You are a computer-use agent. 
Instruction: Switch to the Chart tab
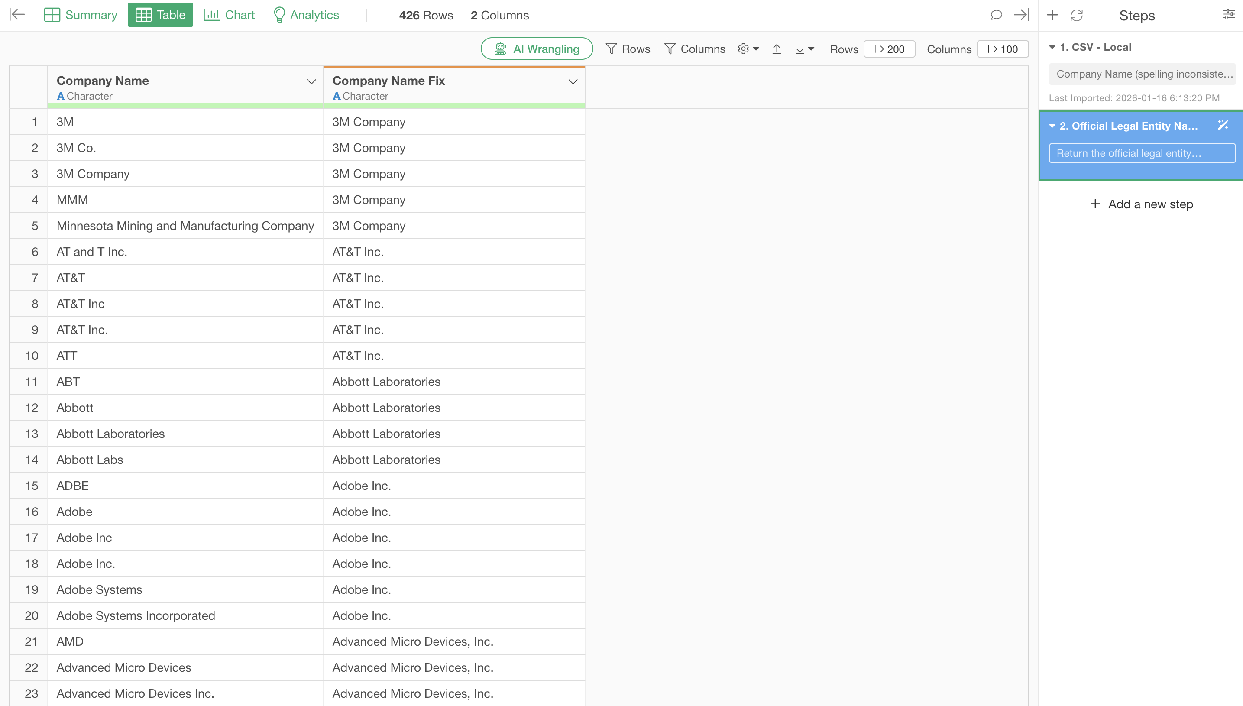coord(229,15)
